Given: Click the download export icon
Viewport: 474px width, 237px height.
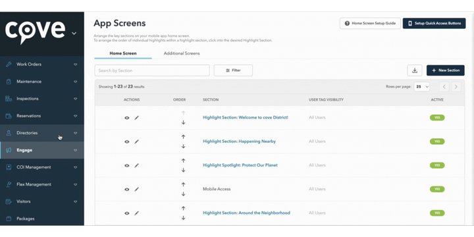Looking at the screenshot, I should 415,70.
